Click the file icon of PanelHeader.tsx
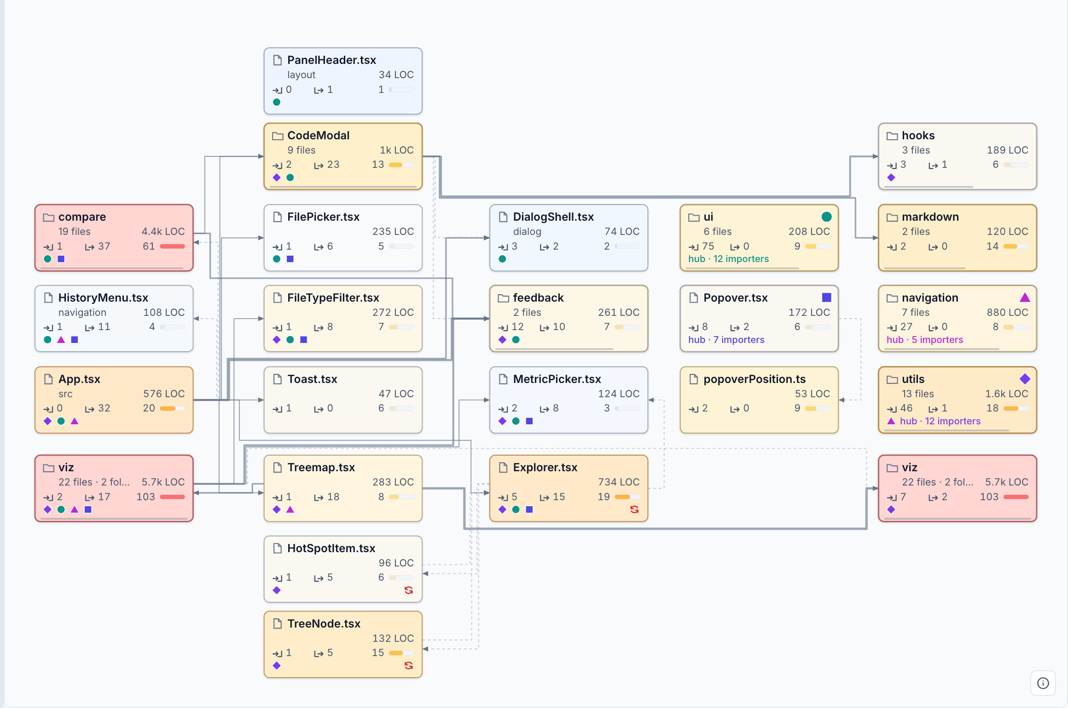1068x708 pixels. [x=277, y=60]
